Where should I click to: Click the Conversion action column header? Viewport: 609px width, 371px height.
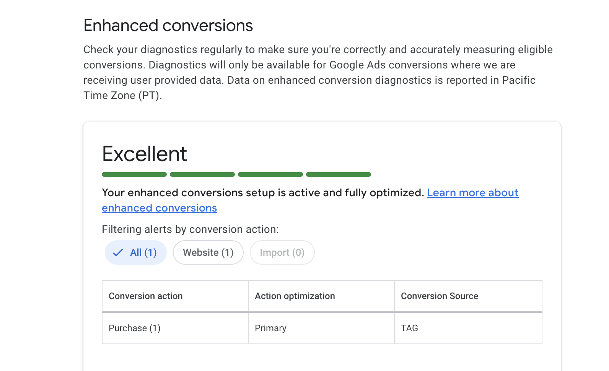pos(175,296)
